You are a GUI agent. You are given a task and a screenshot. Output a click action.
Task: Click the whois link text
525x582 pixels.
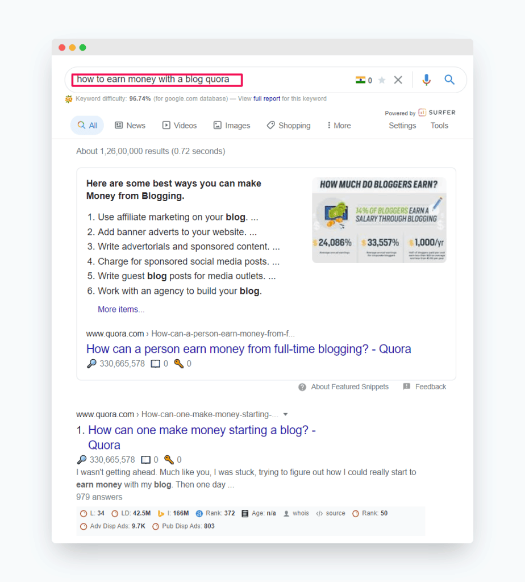[301, 513]
